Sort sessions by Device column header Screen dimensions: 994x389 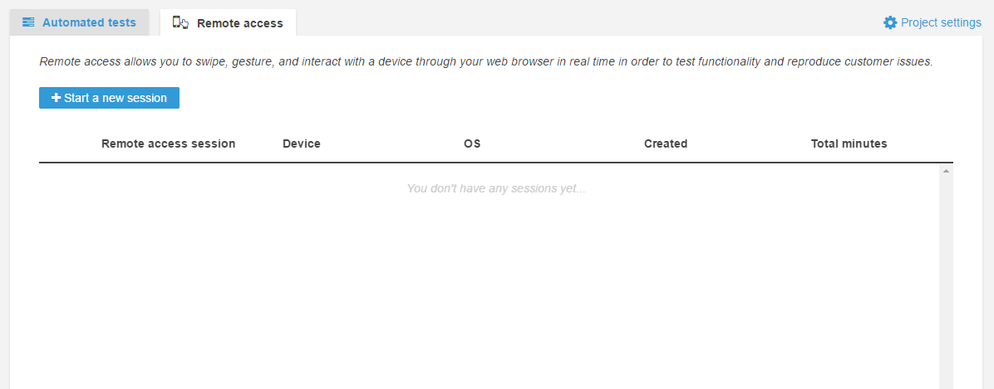coord(301,143)
